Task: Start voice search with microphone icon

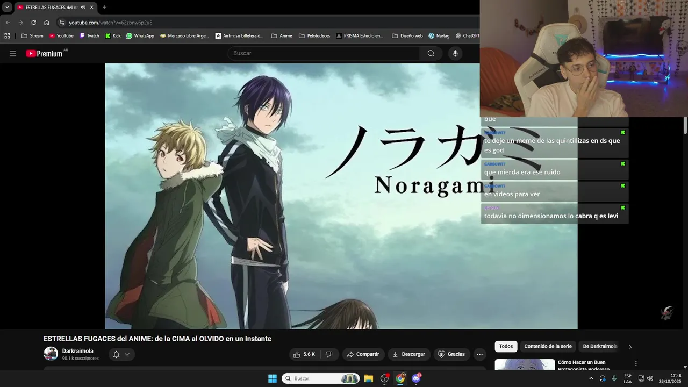Action: coord(455,53)
